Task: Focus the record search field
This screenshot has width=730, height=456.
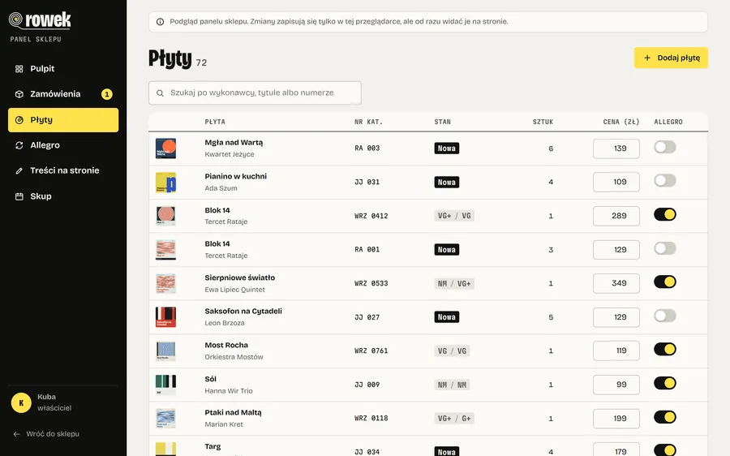Action: pyautogui.click(x=255, y=93)
